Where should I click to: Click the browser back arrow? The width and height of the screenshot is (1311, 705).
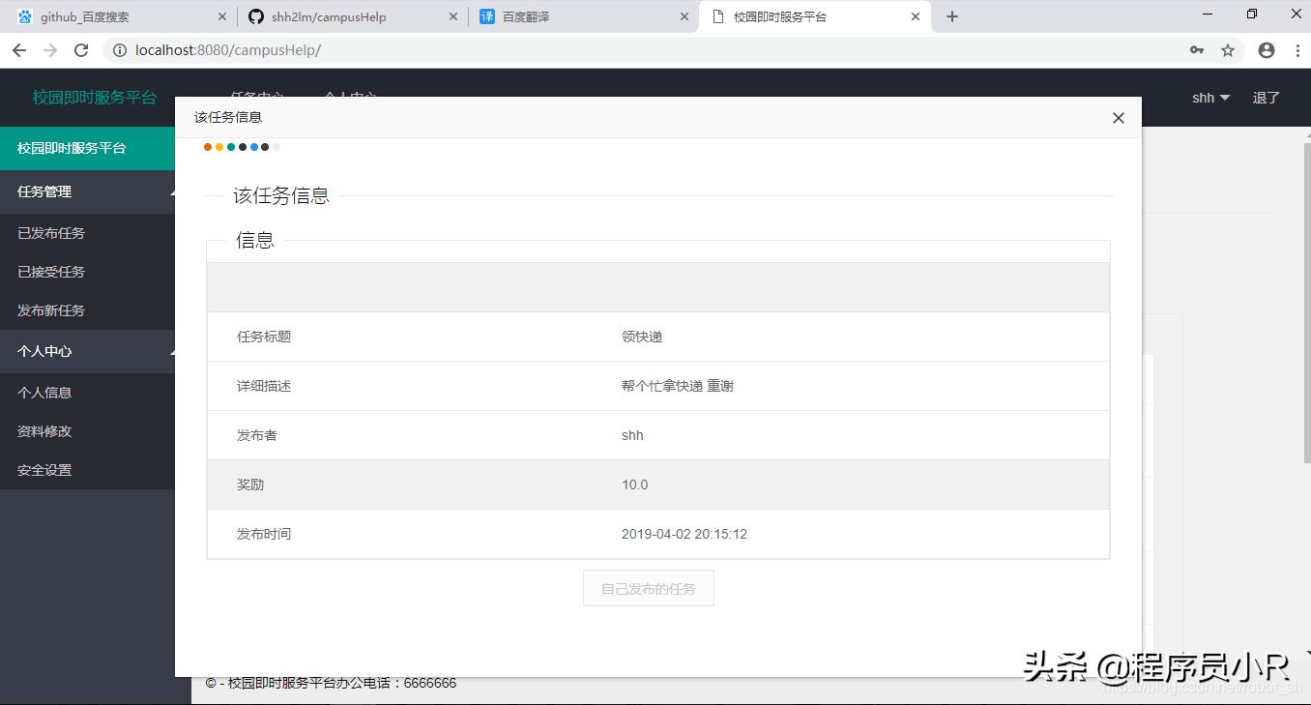(x=19, y=49)
